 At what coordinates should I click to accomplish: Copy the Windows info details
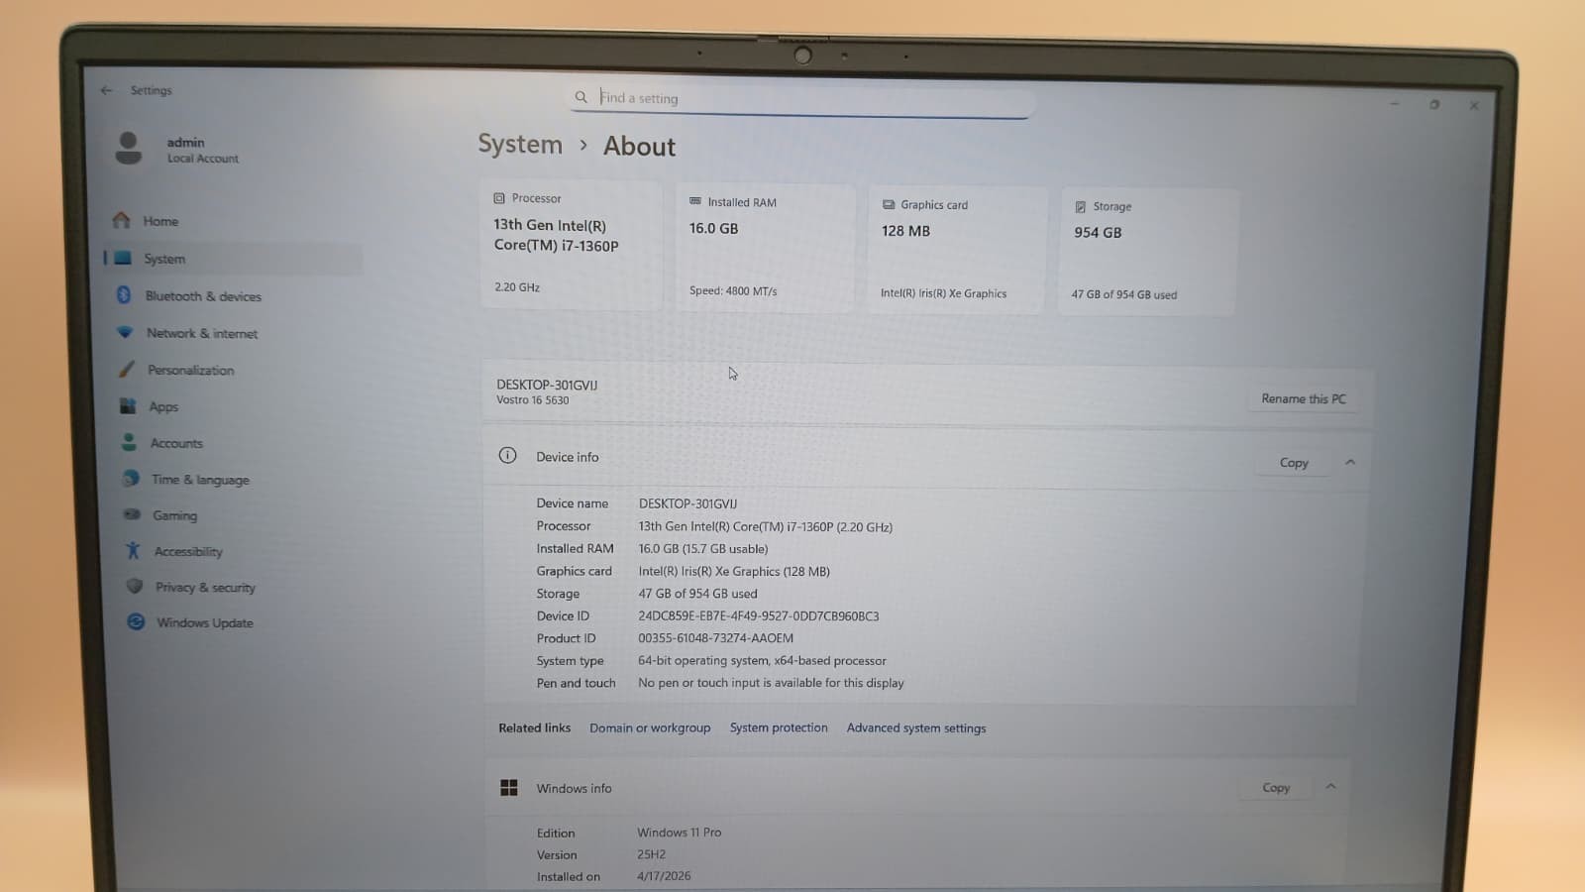click(1276, 787)
